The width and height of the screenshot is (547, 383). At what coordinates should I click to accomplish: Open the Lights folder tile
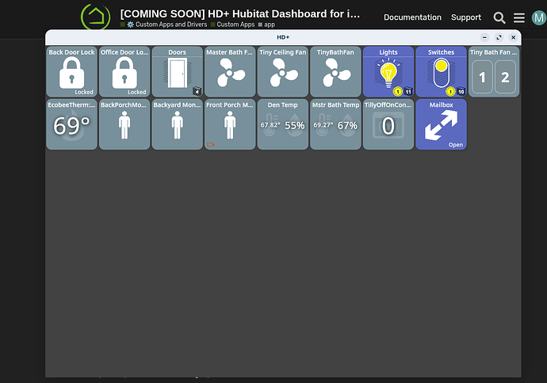pyautogui.click(x=388, y=72)
